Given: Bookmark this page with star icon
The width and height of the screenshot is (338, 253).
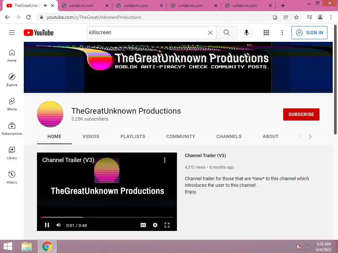Looking at the screenshot, I should pyautogui.click(x=296, y=17).
